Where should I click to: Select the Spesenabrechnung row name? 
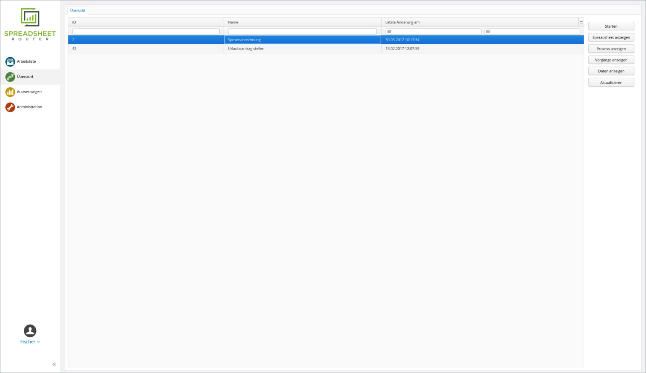244,40
